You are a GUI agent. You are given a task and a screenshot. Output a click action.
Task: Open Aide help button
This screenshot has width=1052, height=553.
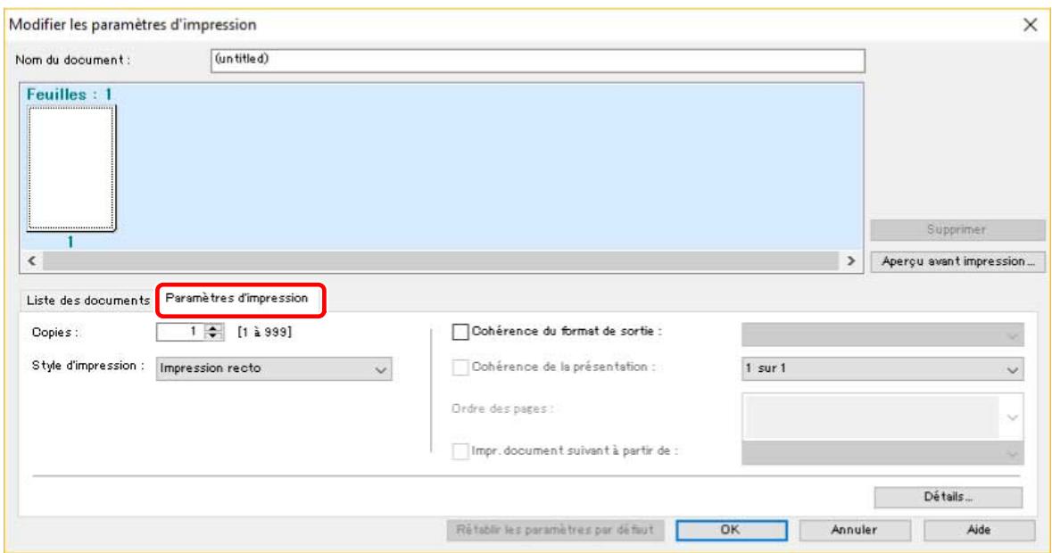(979, 530)
